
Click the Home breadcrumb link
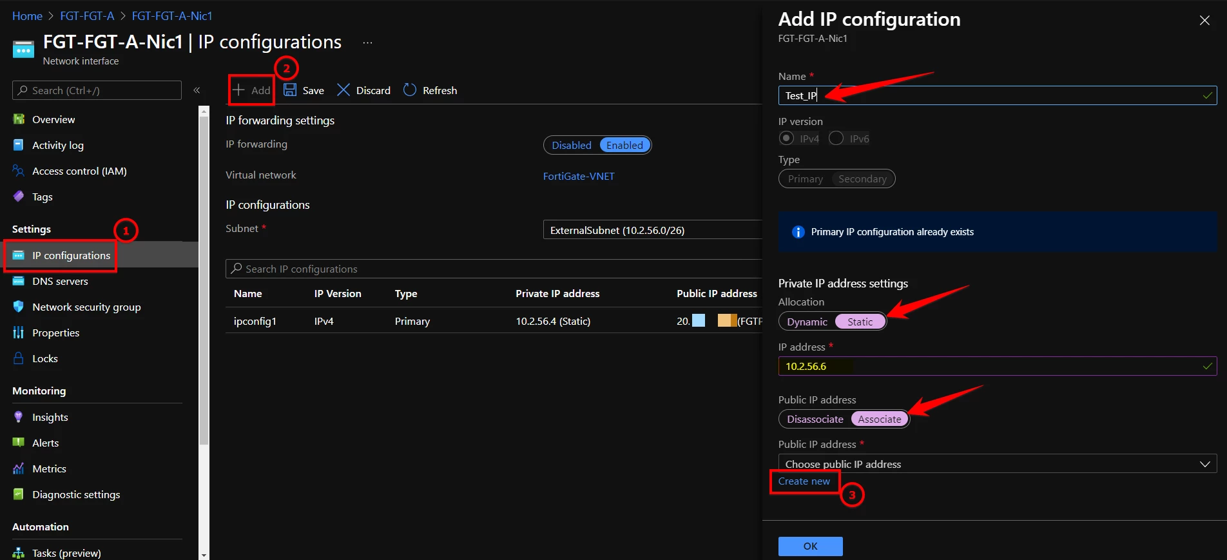27,15
